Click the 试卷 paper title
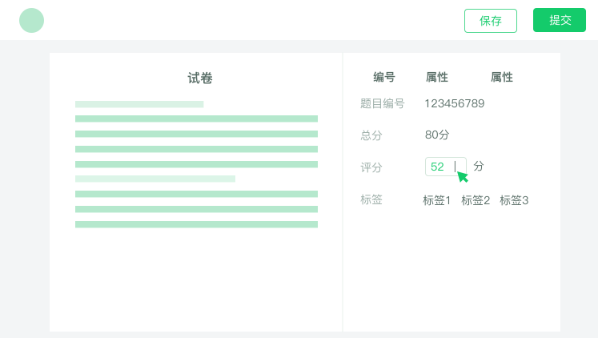Viewport: 598px width, 338px height. coord(200,78)
